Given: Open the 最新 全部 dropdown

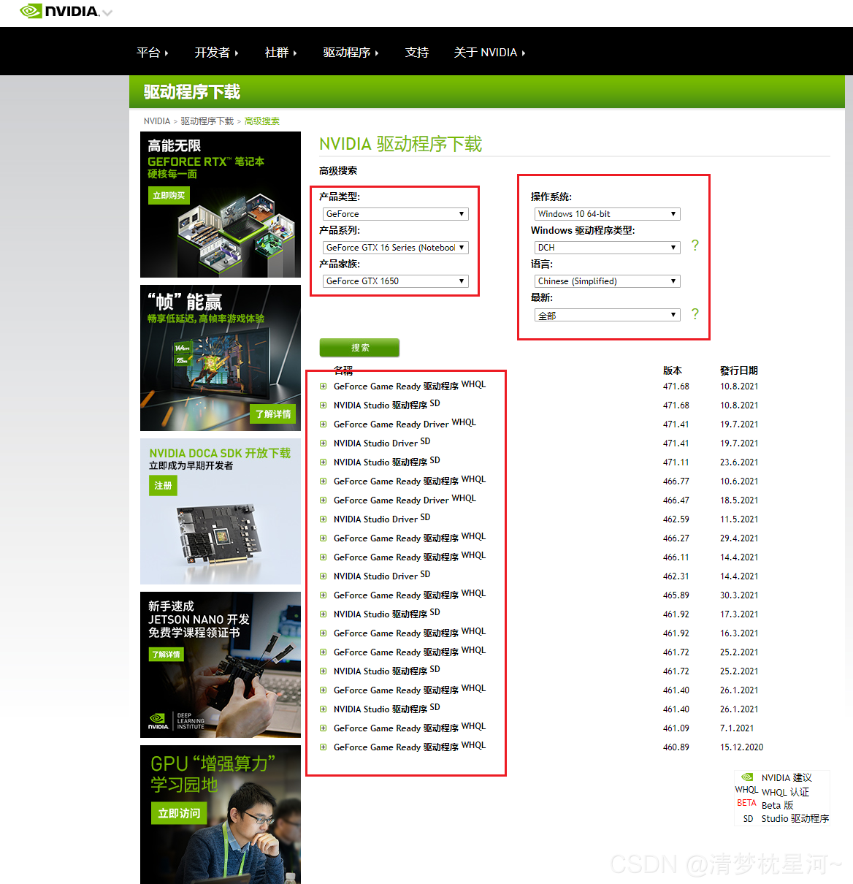Looking at the screenshot, I should [x=607, y=315].
